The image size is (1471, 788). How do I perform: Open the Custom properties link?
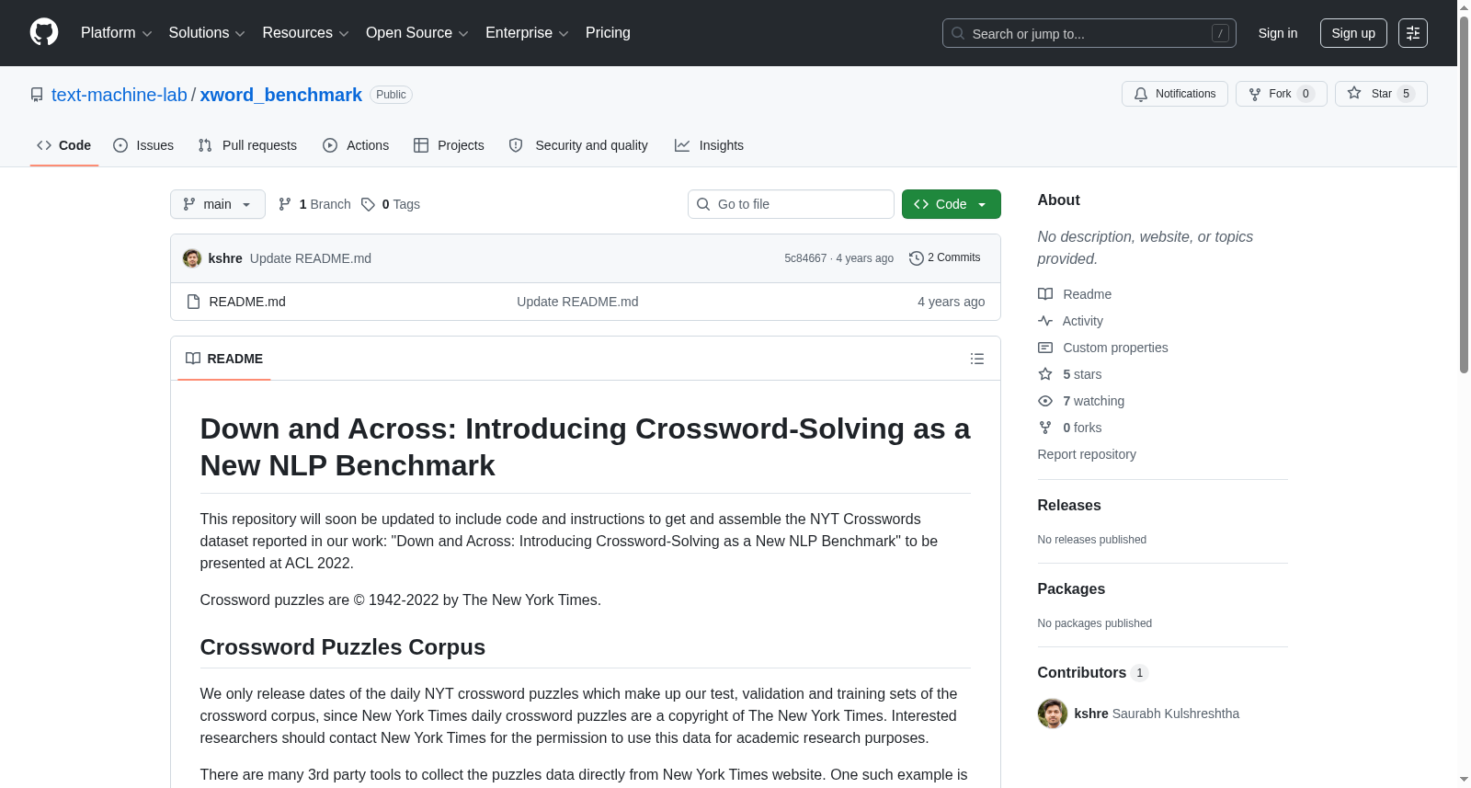[x=1103, y=348]
